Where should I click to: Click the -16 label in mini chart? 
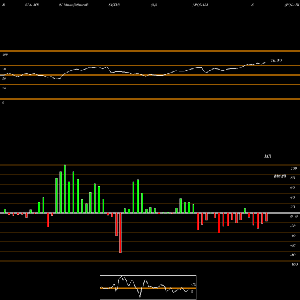click(193, 284)
